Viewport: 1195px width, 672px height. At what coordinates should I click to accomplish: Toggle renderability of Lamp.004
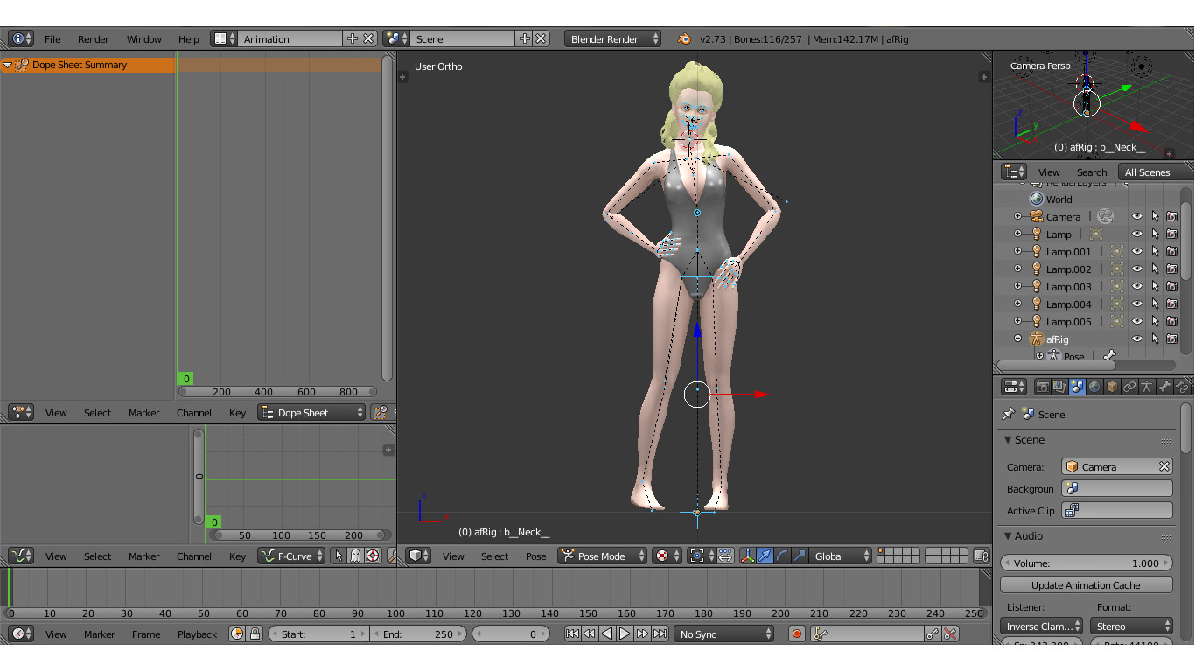coord(1171,304)
